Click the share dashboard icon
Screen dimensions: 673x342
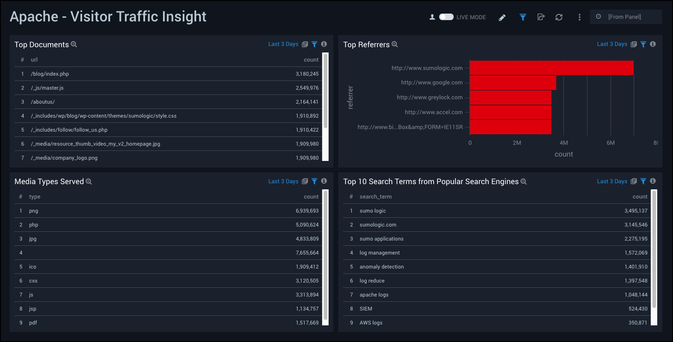click(x=541, y=17)
